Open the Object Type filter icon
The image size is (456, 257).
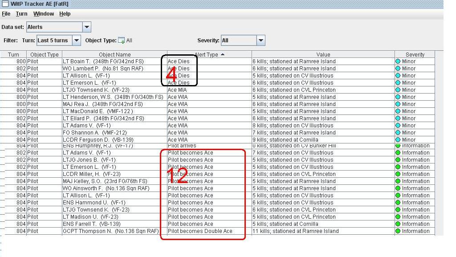click(121, 41)
